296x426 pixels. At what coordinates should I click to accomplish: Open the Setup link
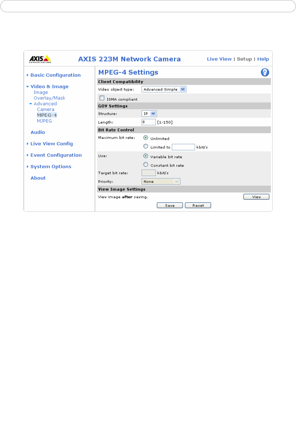tap(244, 59)
